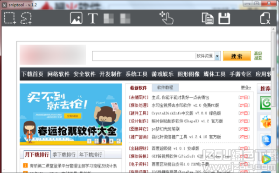Click the first pixelate blur tool
The width and height of the screenshot is (279, 173).
[x=109, y=19]
